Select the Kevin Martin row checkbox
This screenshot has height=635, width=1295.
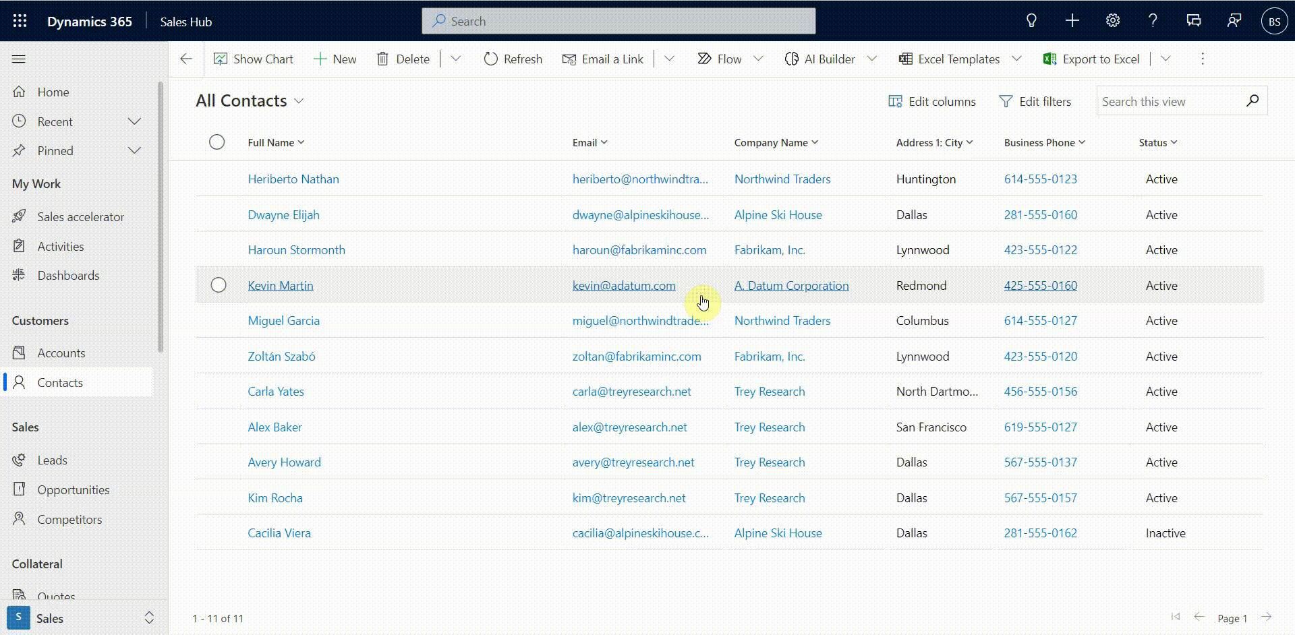[x=219, y=285]
